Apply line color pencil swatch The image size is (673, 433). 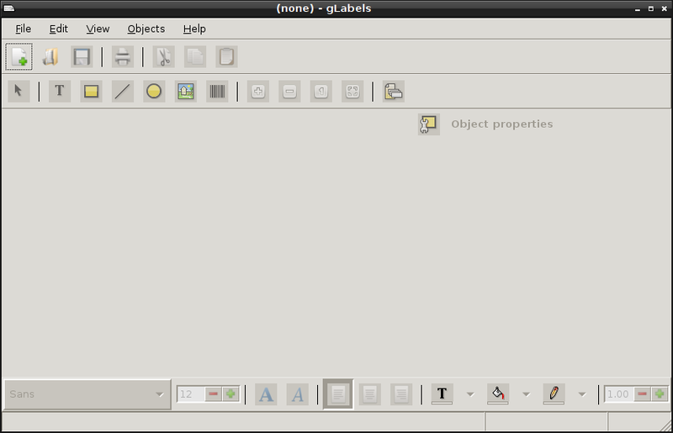554,394
